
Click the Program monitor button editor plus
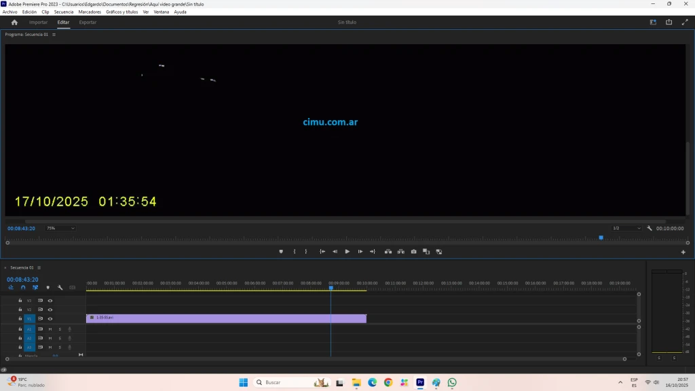(683, 252)
